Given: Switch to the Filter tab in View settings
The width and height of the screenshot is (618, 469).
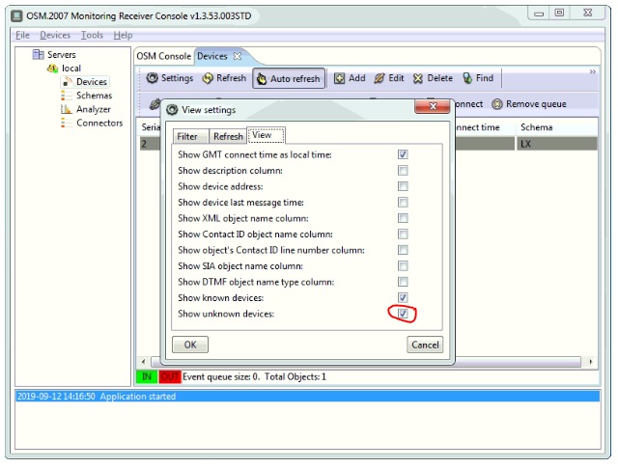Looking at the screenshot, I should point(186,136).
